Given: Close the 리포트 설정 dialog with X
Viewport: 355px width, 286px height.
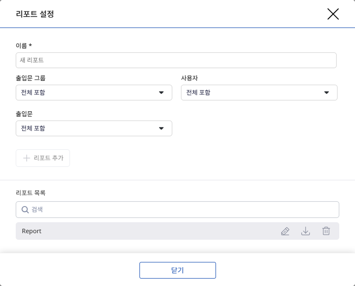Looking at the screenshot, I should coord(333,14).
